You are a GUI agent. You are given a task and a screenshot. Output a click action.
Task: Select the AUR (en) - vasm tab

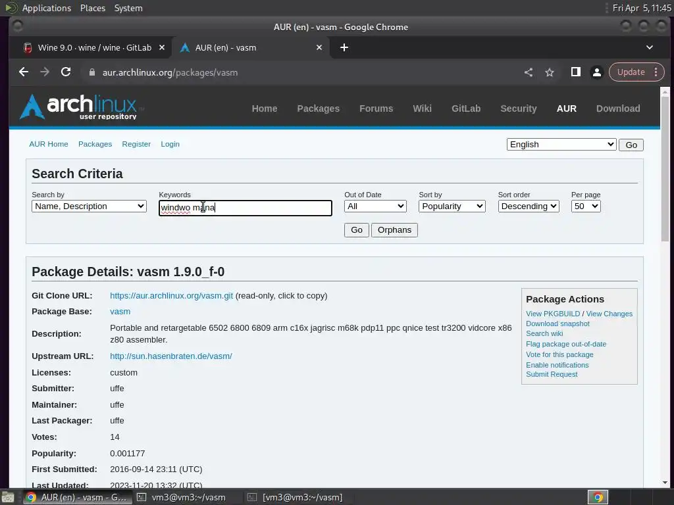(x=251, y=47)
